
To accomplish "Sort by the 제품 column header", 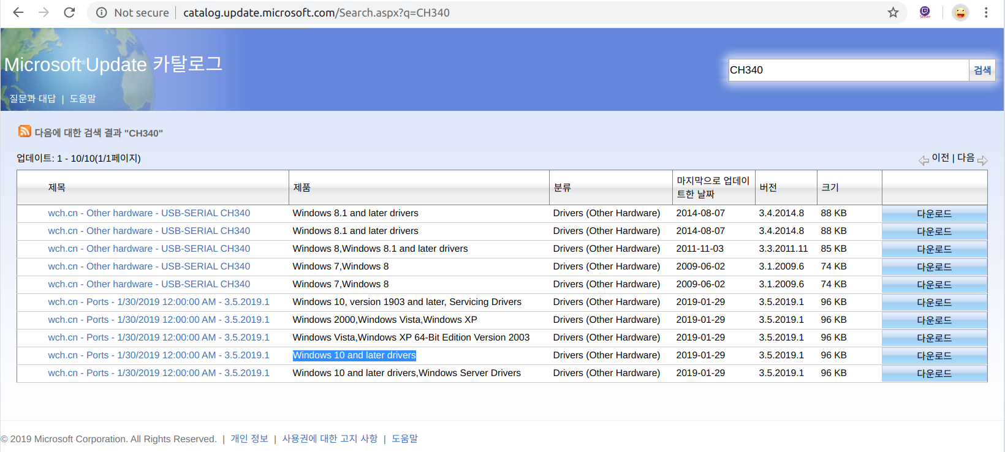I will tap(301, 187).
